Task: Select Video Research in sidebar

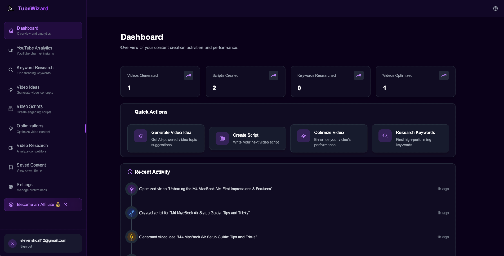Action: pyautogui.click(x=43, y=148)
